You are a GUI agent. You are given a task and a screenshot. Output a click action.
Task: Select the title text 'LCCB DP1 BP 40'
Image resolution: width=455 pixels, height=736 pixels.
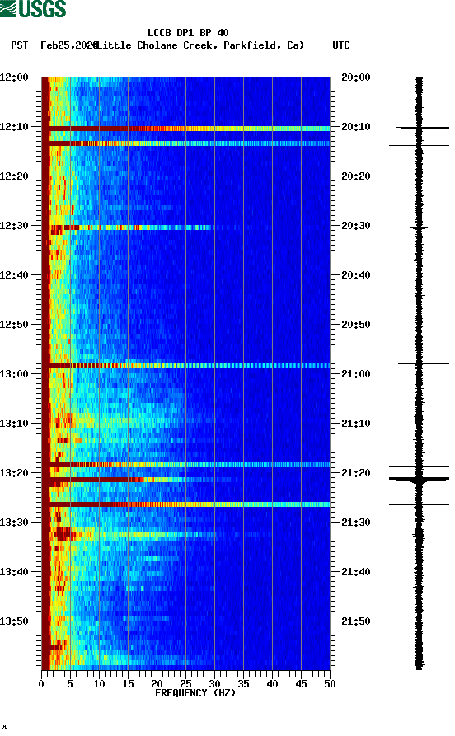click(x=188, y=33)
